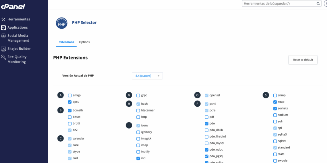Enable the stats extension
This screenshot has width=327, height=163.
[275, 154]
